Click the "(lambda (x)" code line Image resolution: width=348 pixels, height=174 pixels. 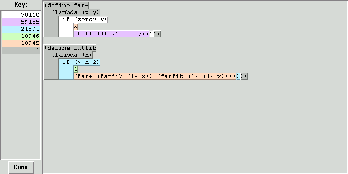pyautogui.click(x=72, y=55)
